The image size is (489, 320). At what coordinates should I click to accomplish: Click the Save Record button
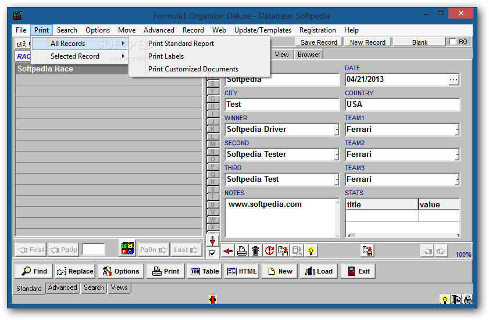point(319,42)
